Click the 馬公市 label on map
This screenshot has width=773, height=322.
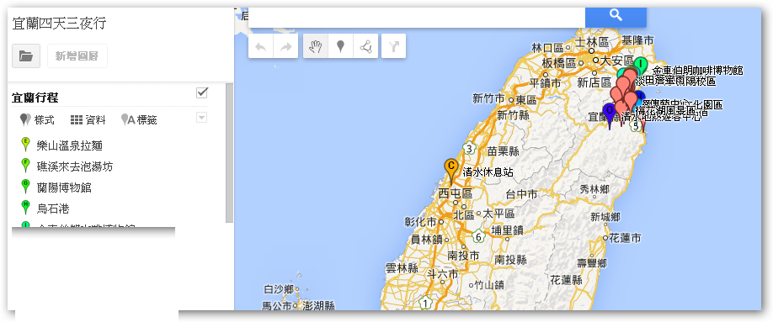coord(277,306)
